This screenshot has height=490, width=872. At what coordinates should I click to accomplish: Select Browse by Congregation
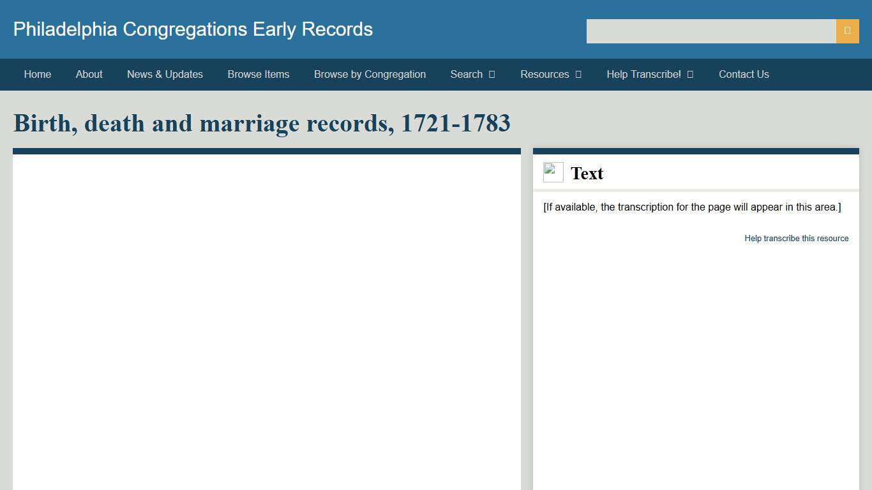pyautogui.click(x=370, y=74)
